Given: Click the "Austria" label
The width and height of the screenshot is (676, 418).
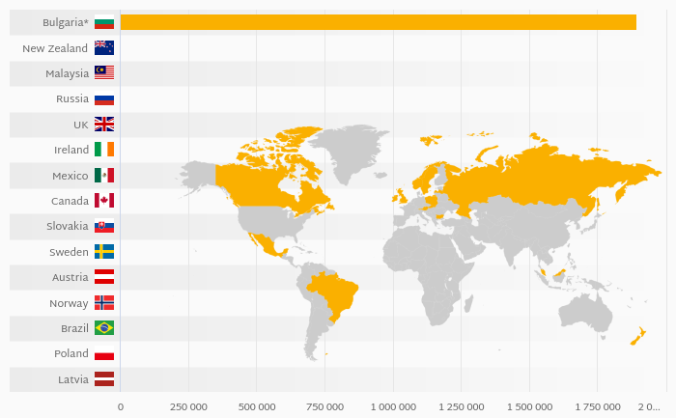Looking at the screenshot, I should [x=70, y=277].
